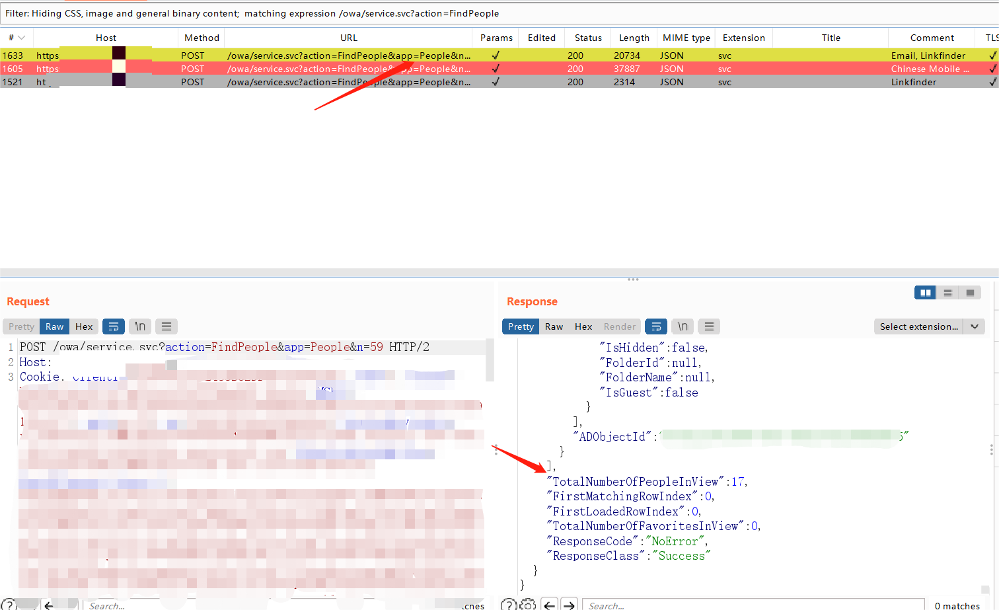Switch to combined single-pane layout view
The height and width of the screenshot is (610, 999).
970,293
